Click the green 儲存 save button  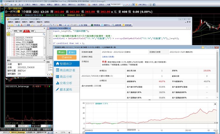tap(62, 52)
